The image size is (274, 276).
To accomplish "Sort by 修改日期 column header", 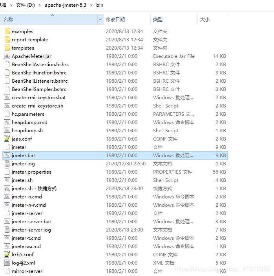I will point(127,19).
